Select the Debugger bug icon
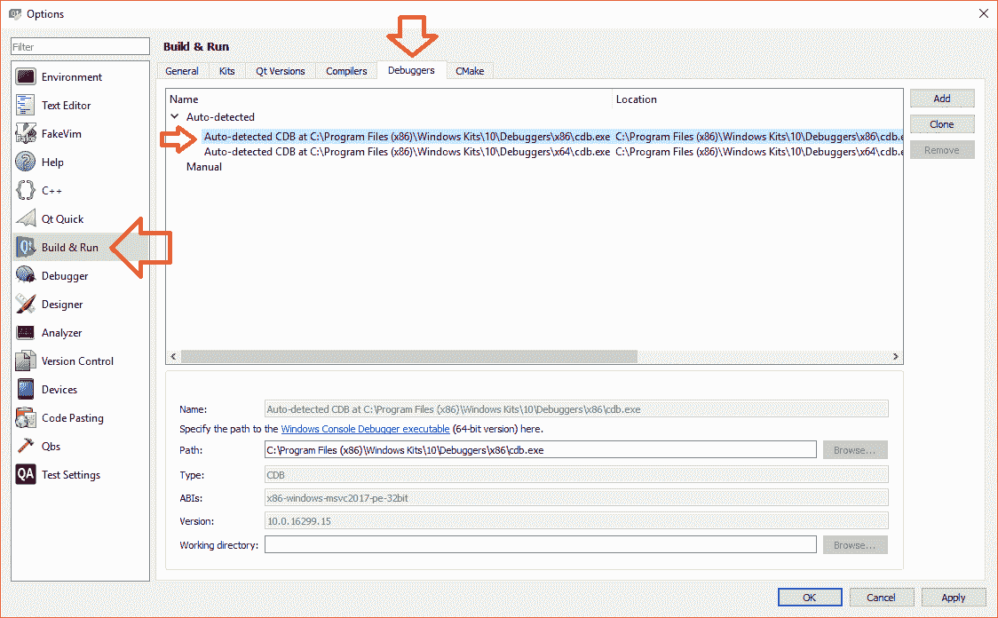The image size is (998, 618). (26, 276)
